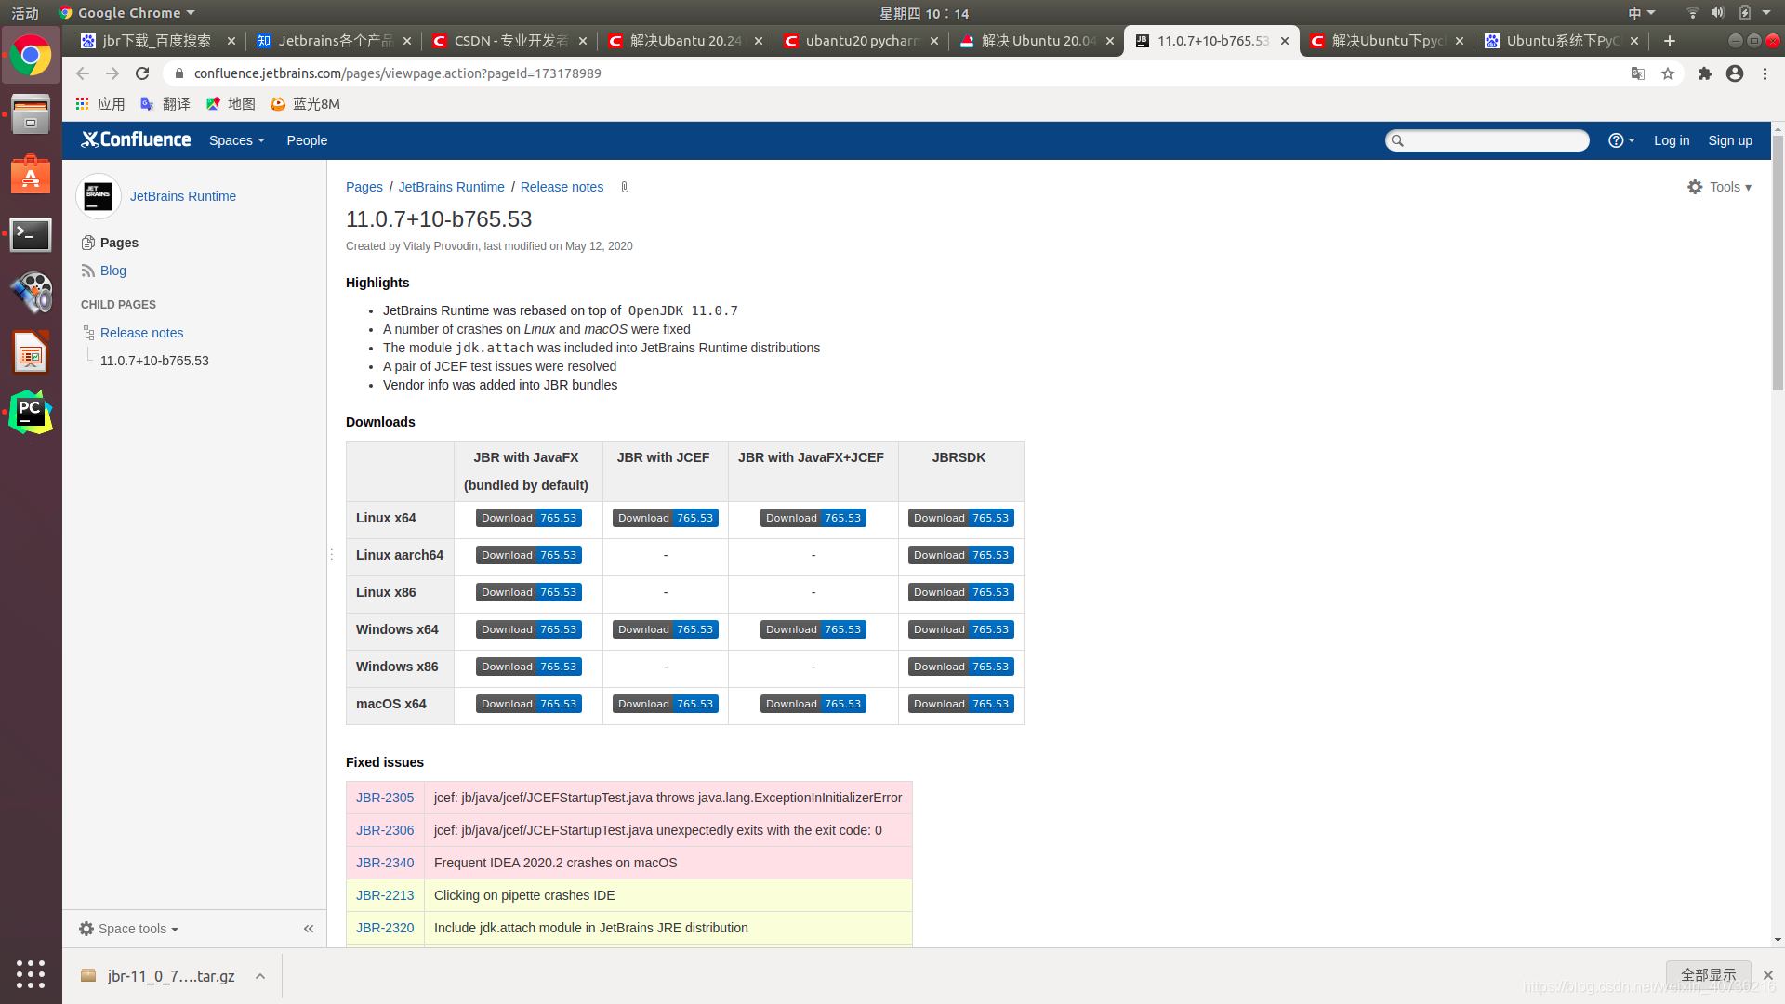The height and width of the screenshot is (1004, 1785).
Task: Open Chrome three-dot menu
Action: [1765, 73]
